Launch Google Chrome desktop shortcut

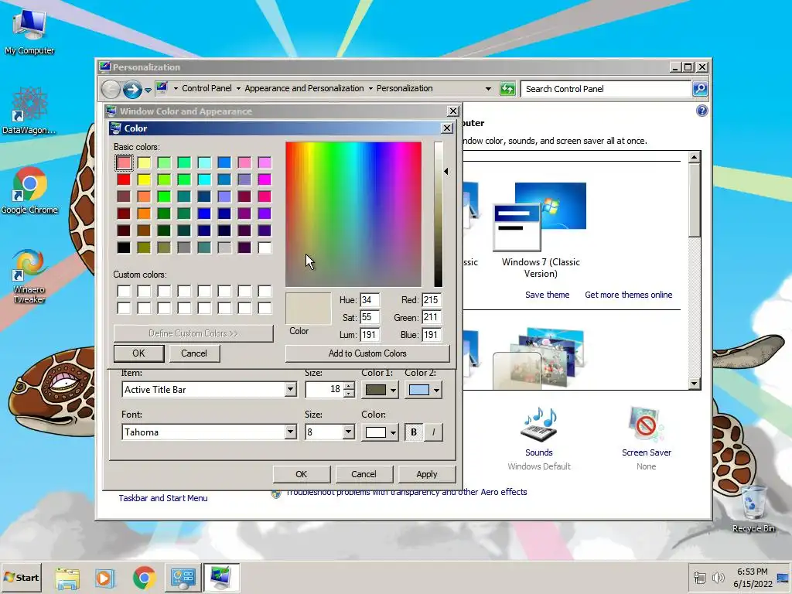[x=29, y=190]
